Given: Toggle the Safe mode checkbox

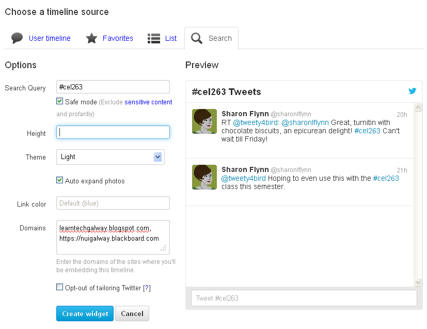Looking at the screenshot, I should [x=60, y=101].
